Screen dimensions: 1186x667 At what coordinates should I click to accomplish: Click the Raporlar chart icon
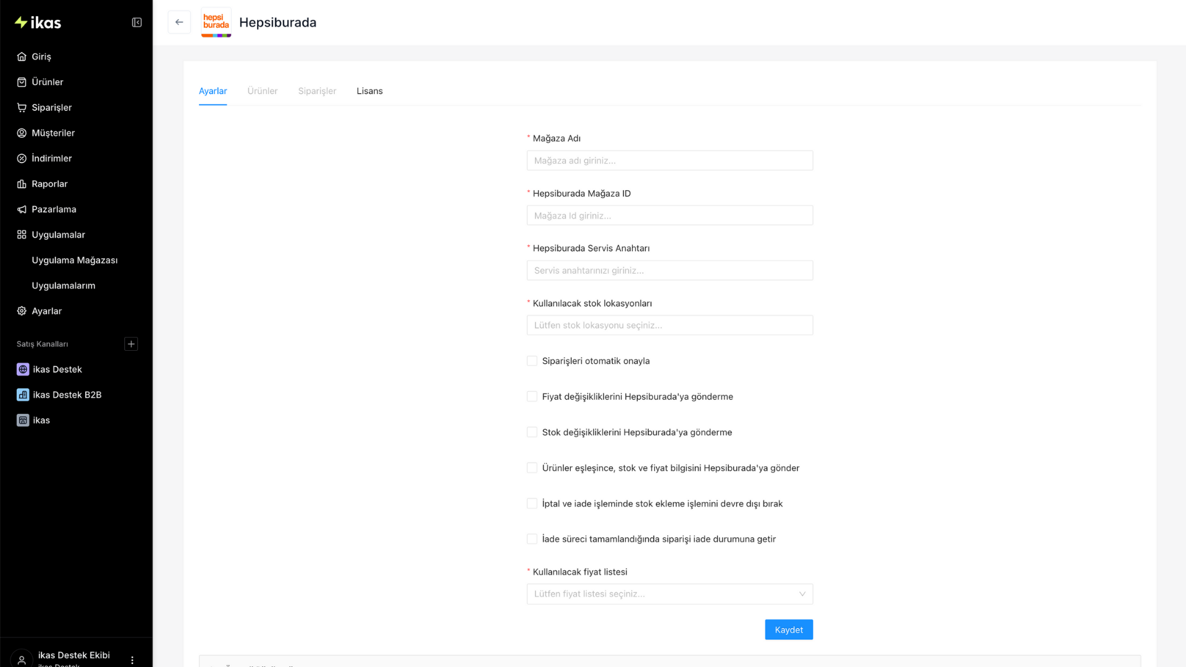pos(22,184)
